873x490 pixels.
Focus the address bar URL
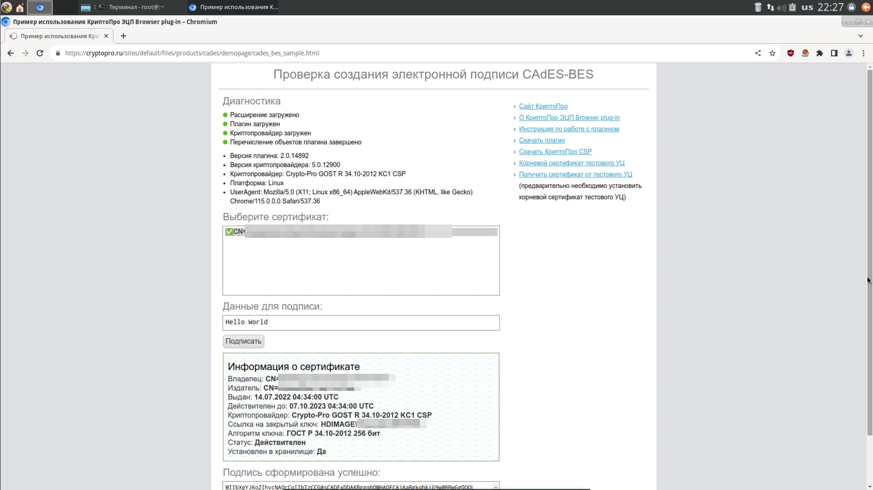192,53
